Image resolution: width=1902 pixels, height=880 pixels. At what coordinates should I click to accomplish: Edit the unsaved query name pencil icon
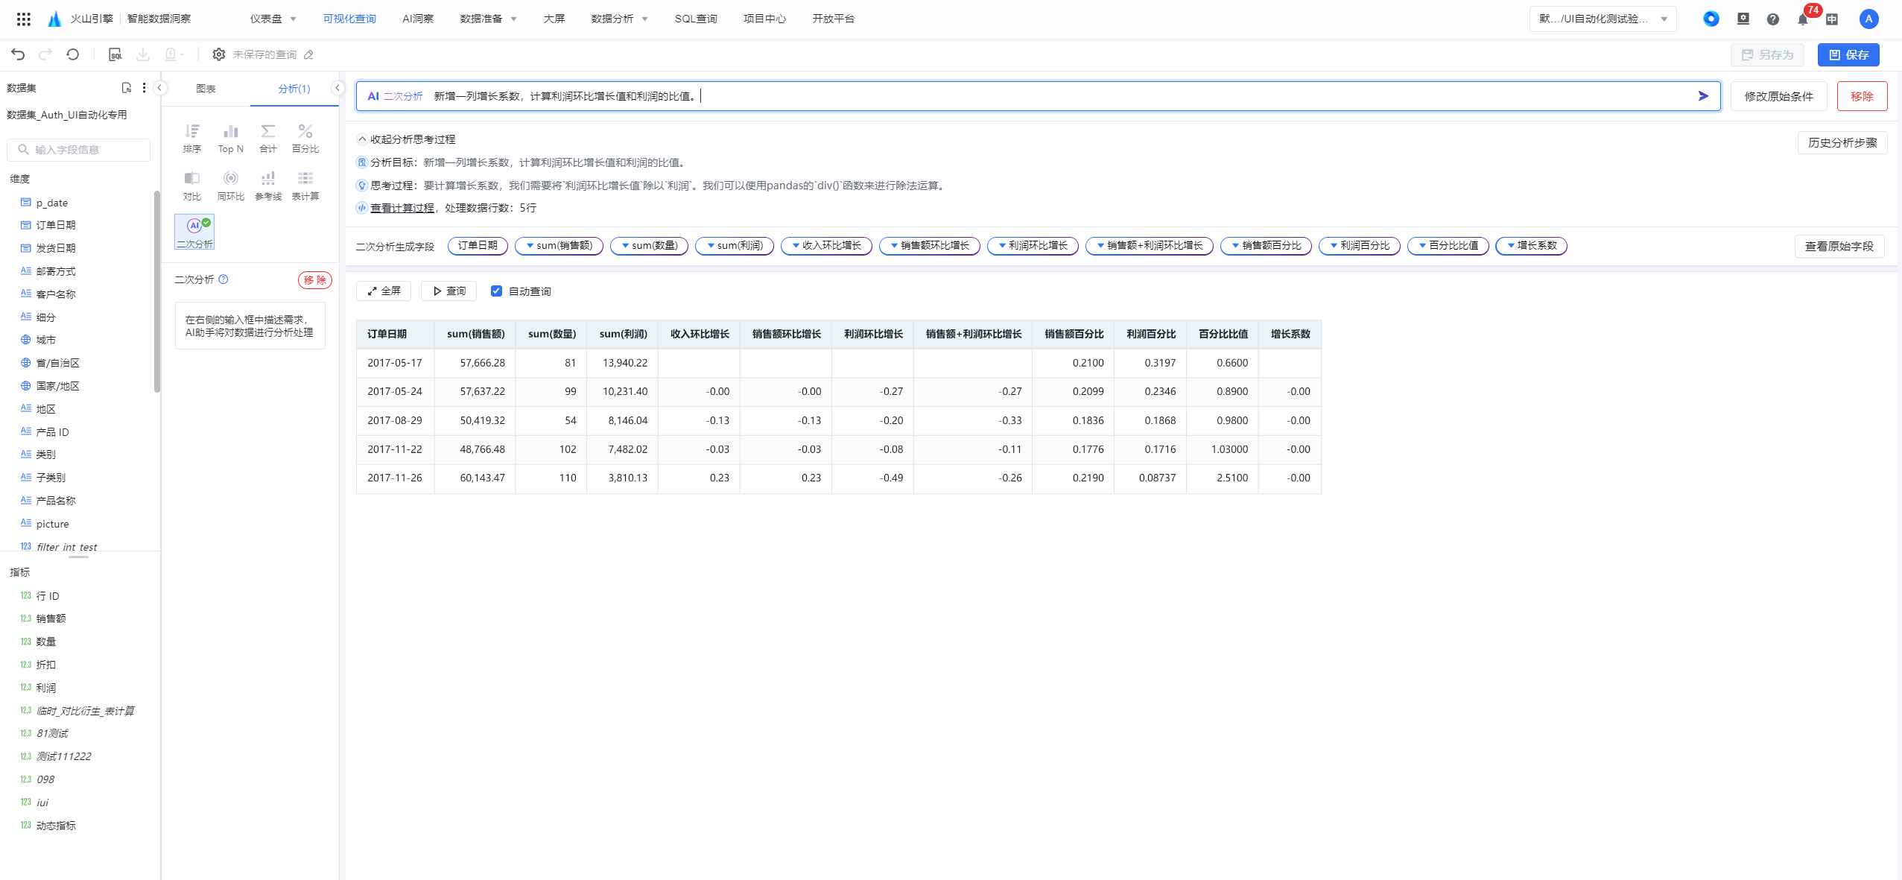[308, 54]
